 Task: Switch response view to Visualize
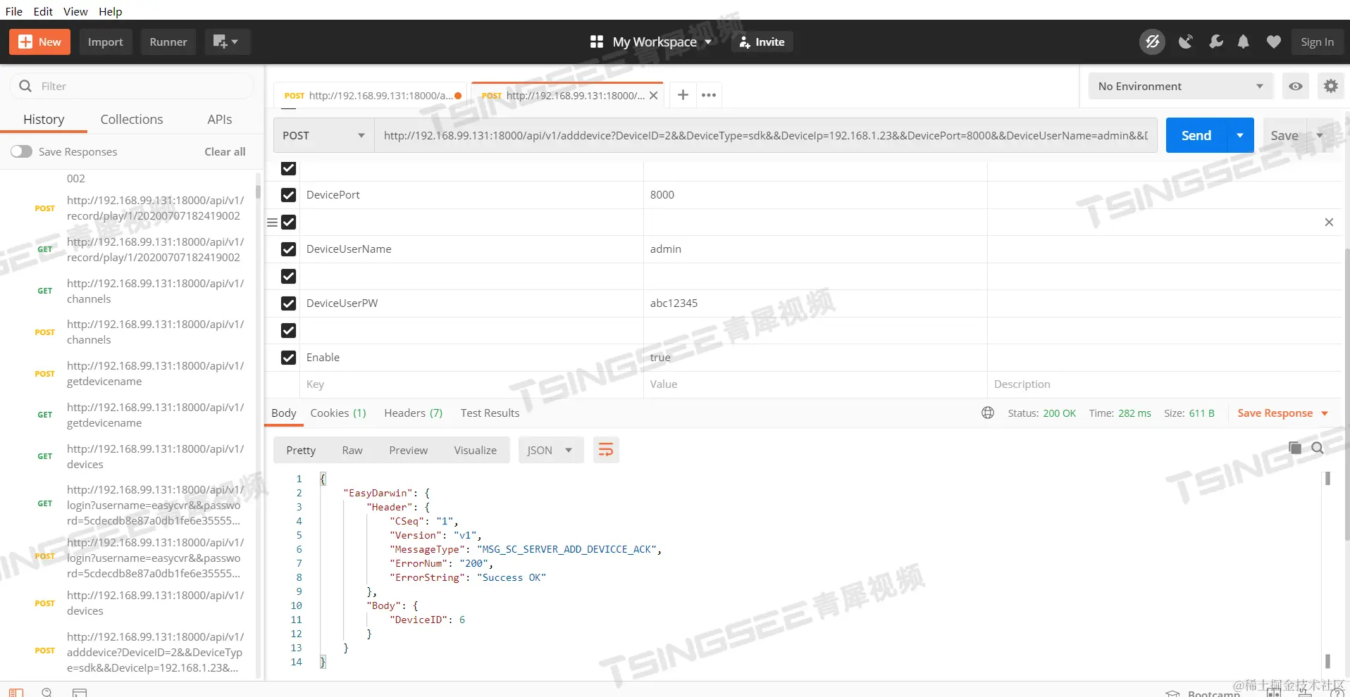pyautogui.click(x=476, y=451)
